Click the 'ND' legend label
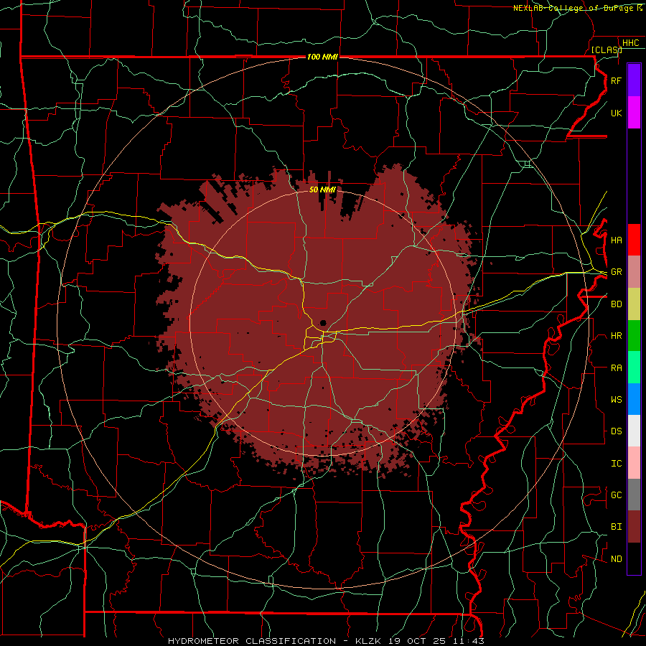 616,559
